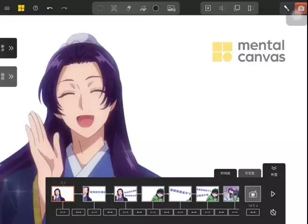
Task: Click the dimmed split canvas icon
Action: (222, 8)
